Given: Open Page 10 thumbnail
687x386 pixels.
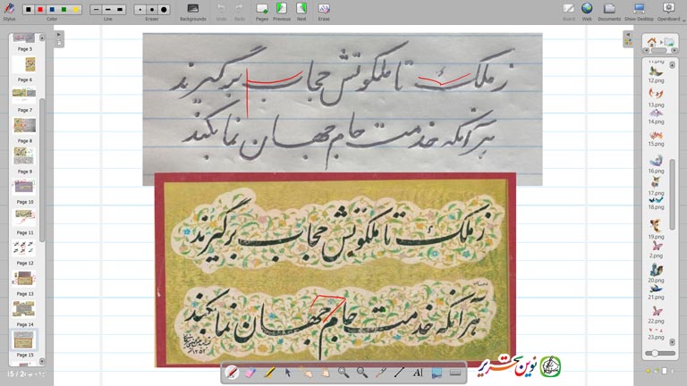Looking at the screenshot, I should [24, 214].
